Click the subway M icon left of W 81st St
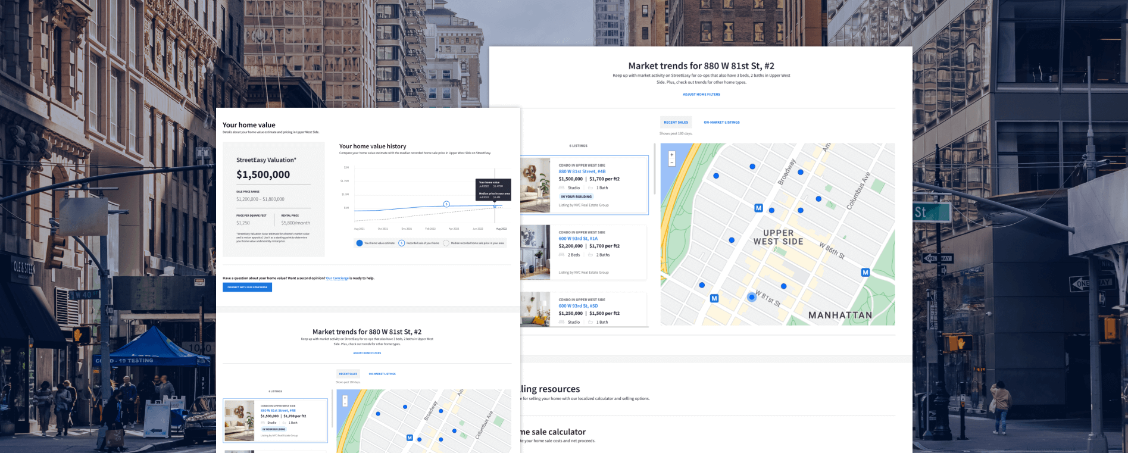The width and height of the screenshot is (1128, 453). 714,298
